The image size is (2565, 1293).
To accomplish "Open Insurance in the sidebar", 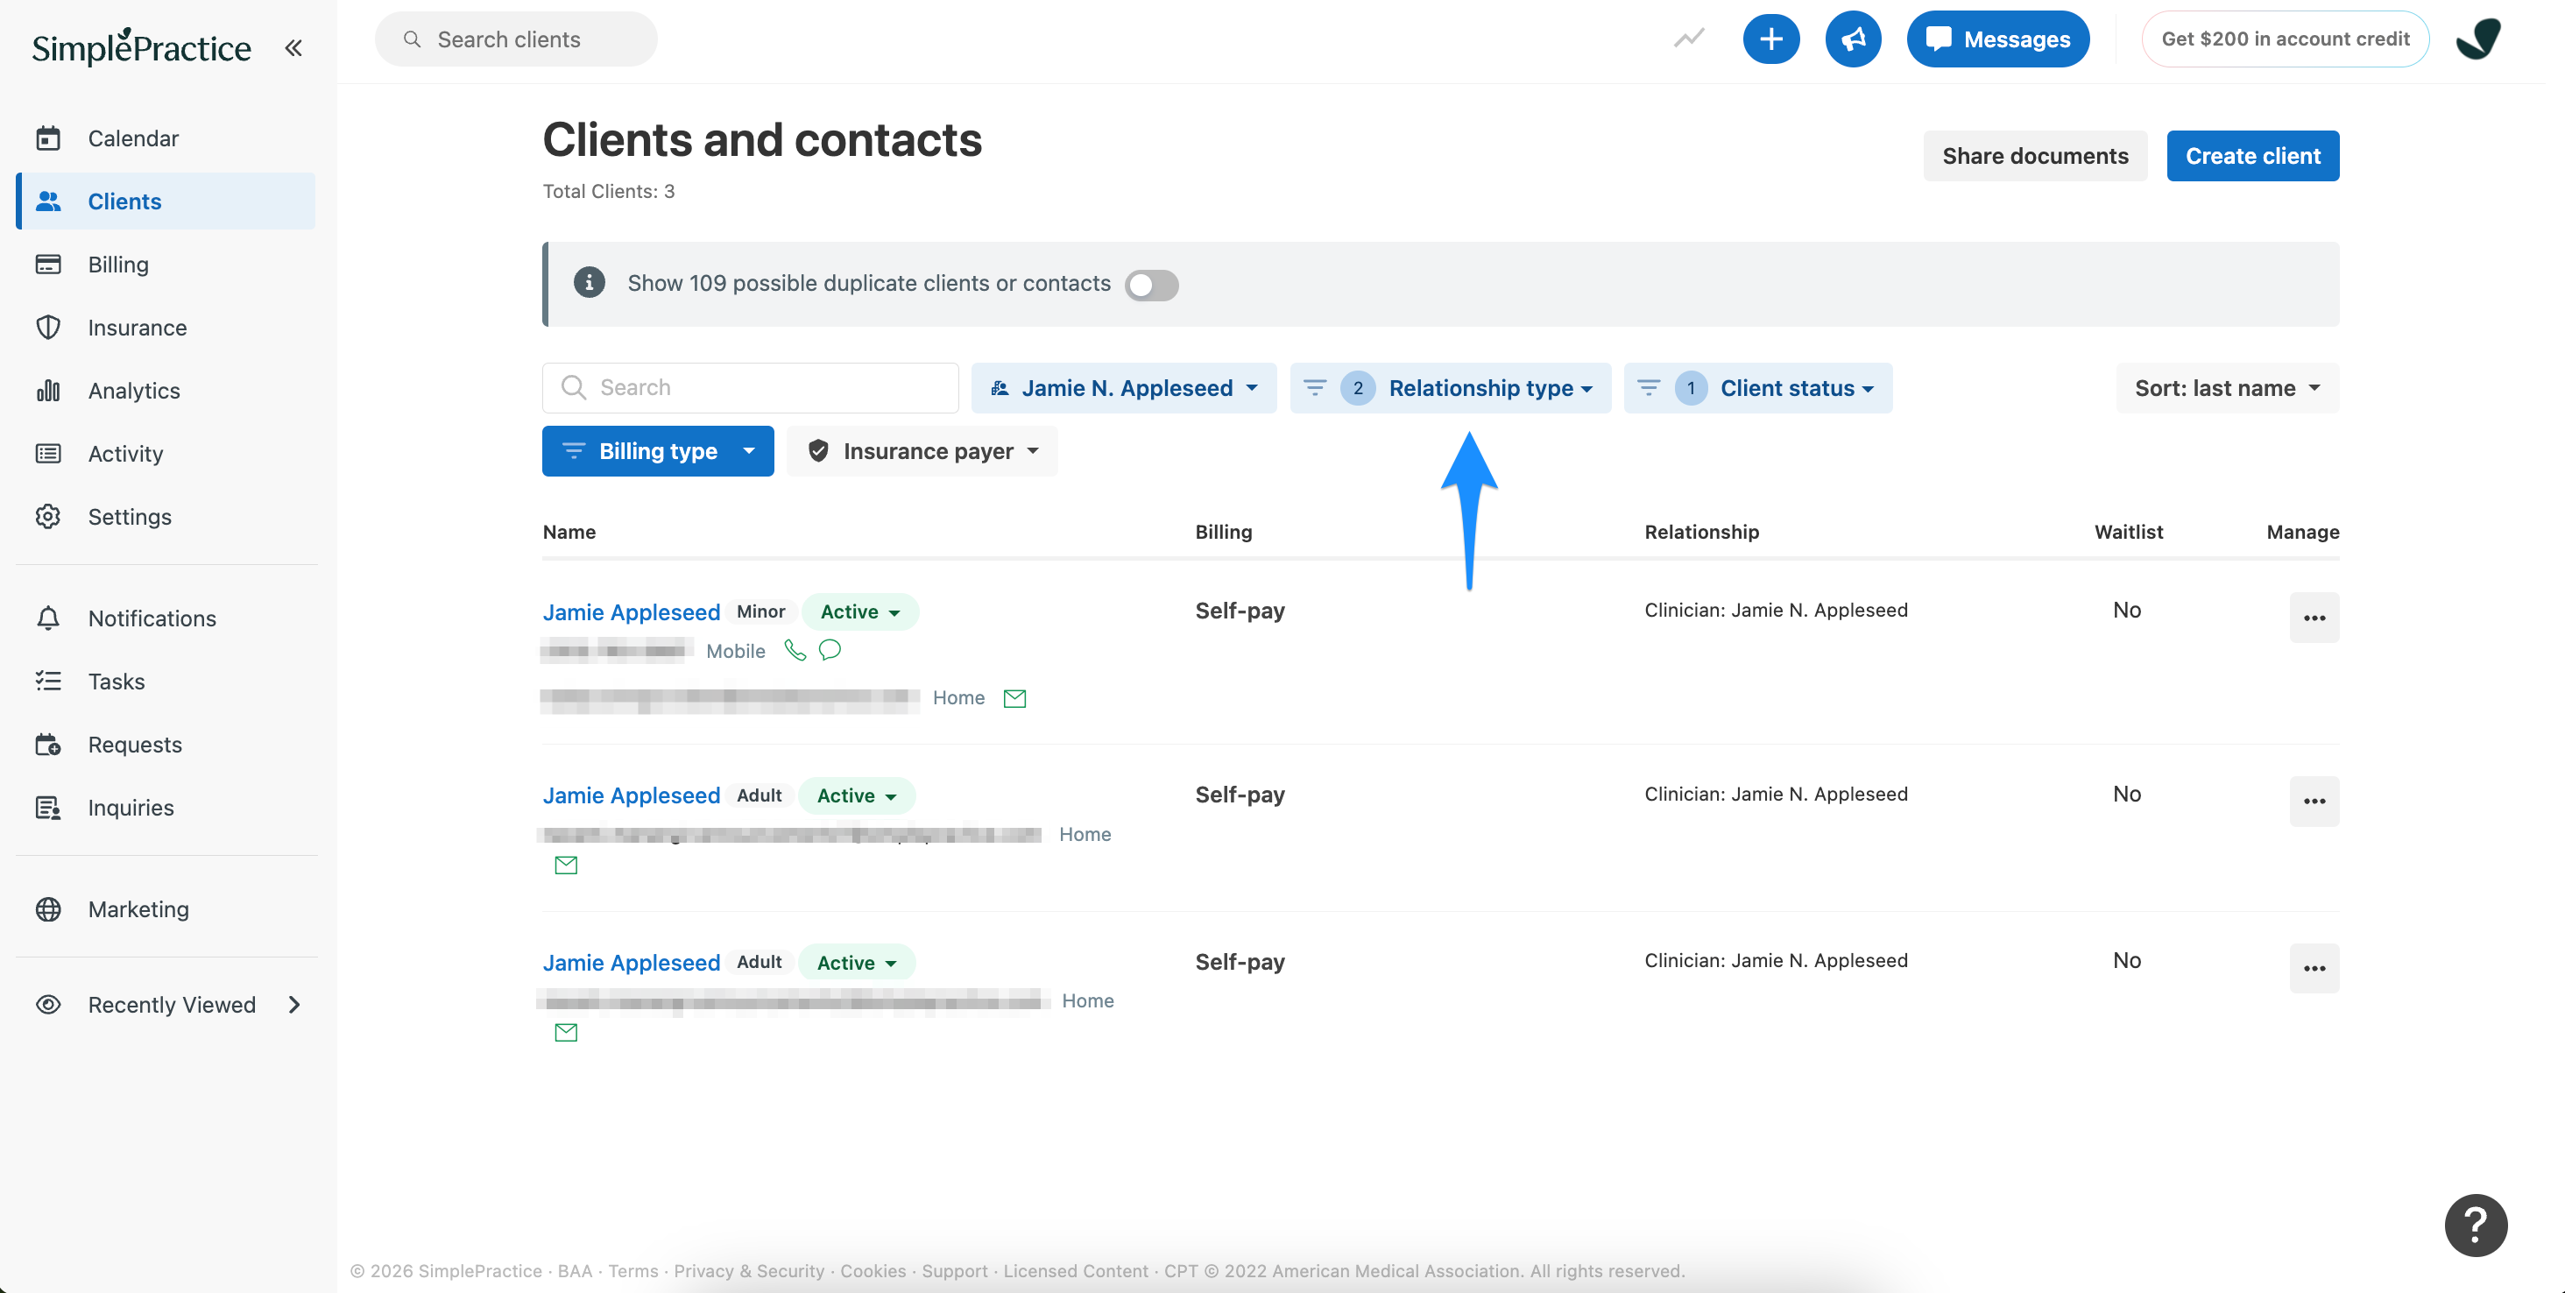I will 166,327.
